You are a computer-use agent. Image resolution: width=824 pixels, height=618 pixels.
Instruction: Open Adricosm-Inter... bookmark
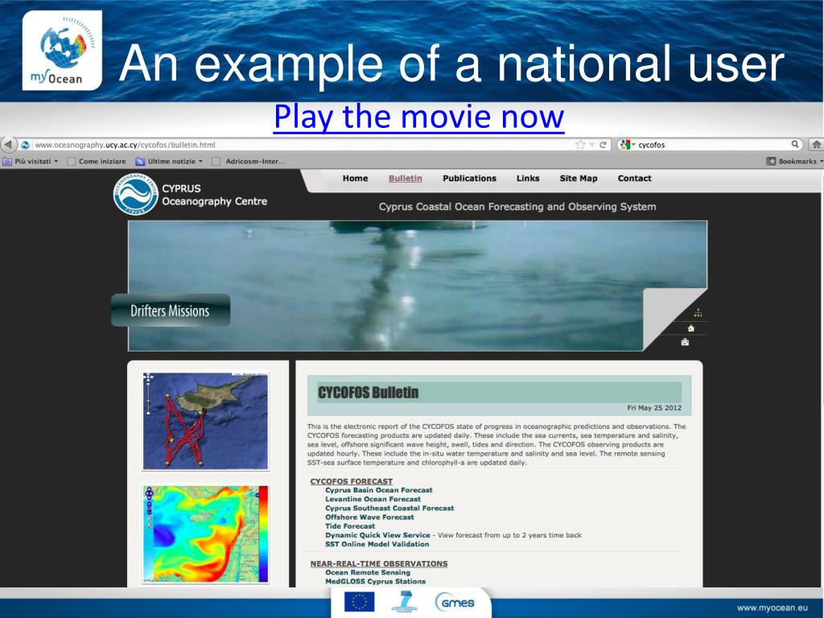pos(249,161)
